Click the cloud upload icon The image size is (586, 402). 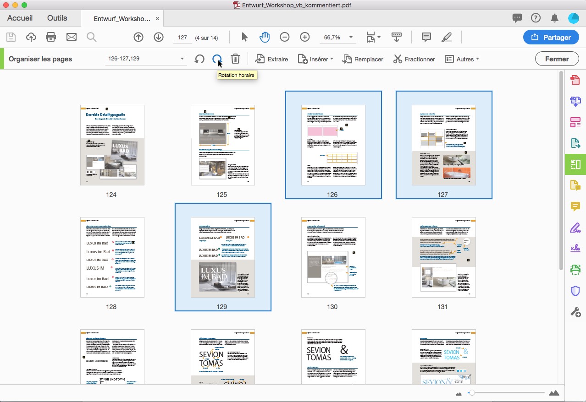point(31,38)
